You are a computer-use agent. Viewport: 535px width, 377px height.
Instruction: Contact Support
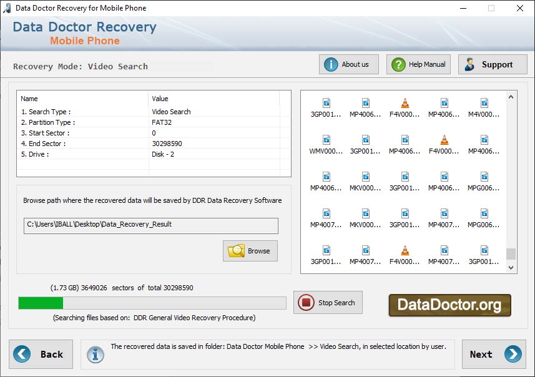point(492,64)
